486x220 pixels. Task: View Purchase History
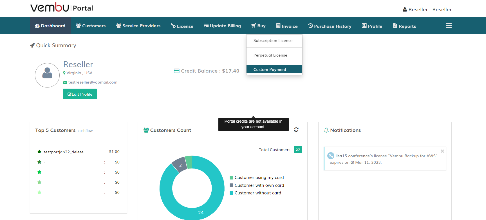(330, 26)
